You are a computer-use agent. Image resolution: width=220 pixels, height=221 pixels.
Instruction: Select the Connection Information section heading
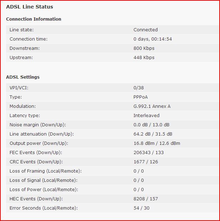tap(34, 19)
